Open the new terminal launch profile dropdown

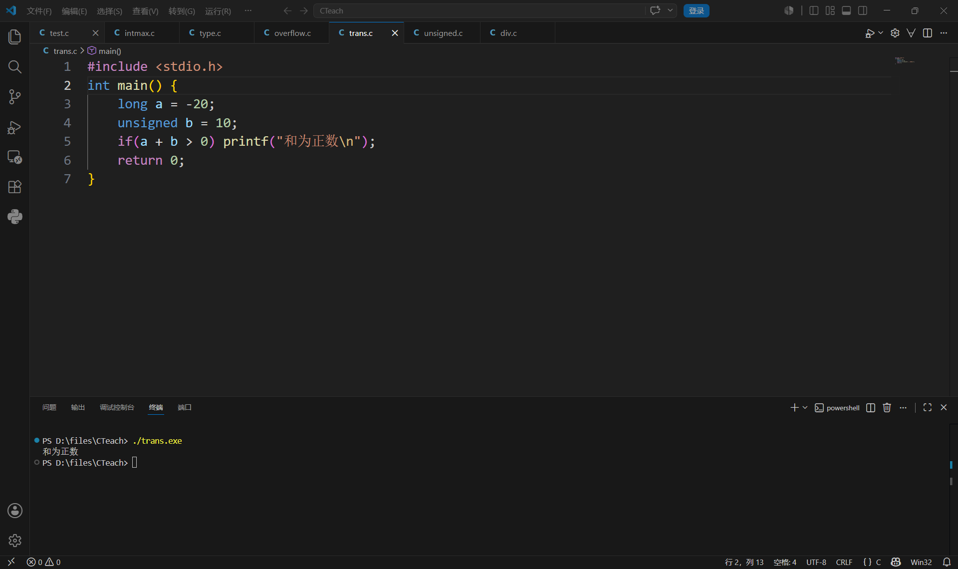pos(805,408)
